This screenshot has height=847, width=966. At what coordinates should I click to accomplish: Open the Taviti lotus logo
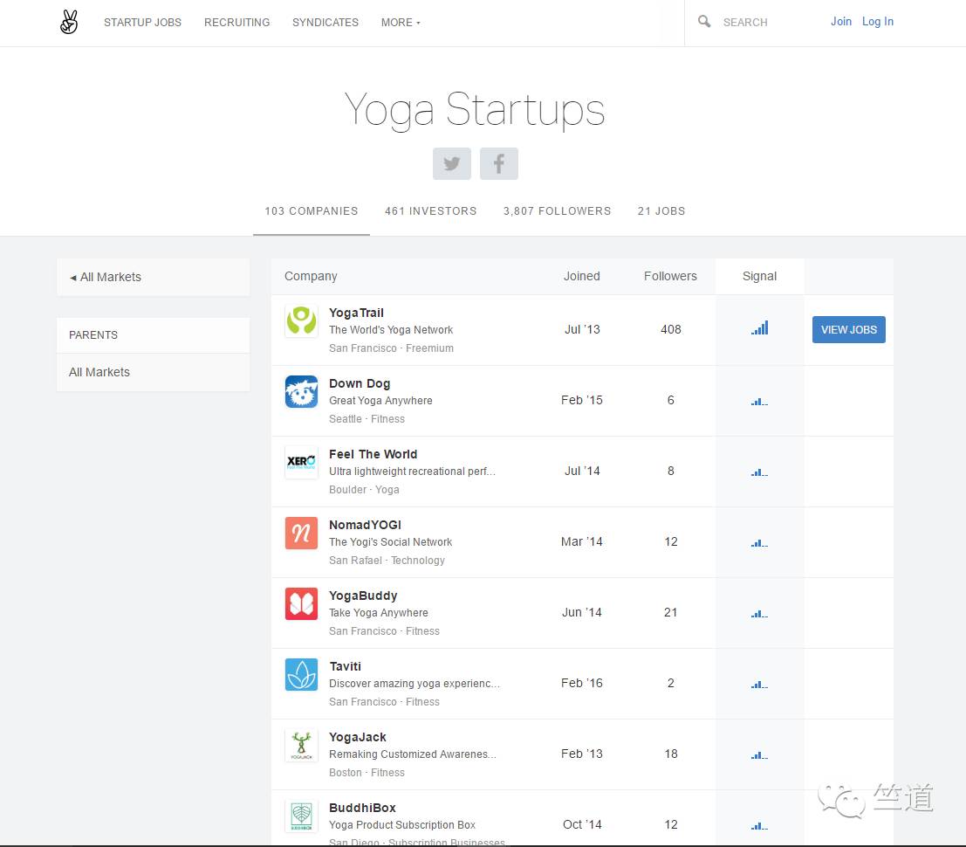[x=301, y=675]
